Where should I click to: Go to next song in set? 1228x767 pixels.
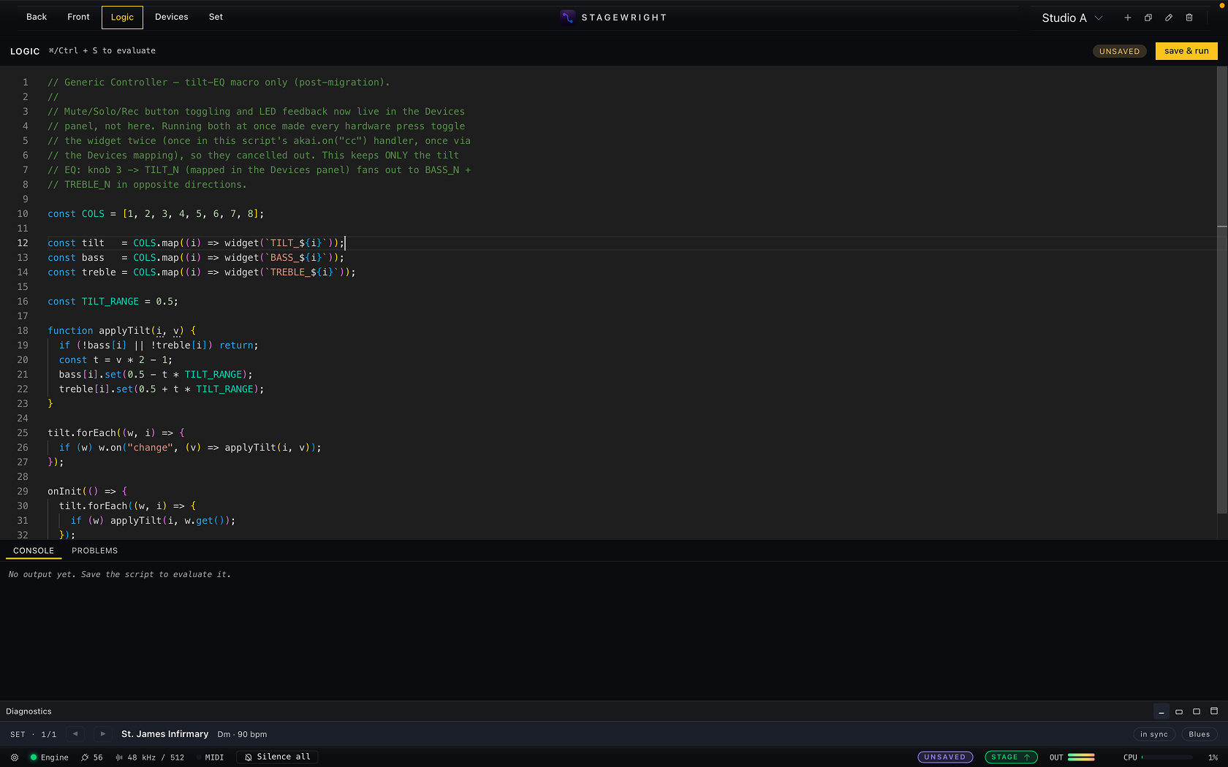[103, 734]
